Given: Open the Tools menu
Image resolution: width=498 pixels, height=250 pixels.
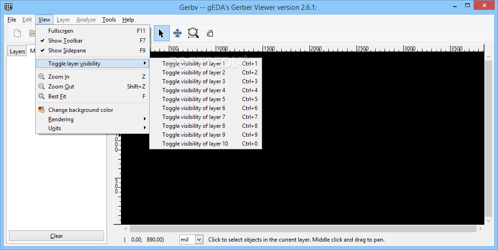Looking at the screenshot, I should (x=109, y=20).
